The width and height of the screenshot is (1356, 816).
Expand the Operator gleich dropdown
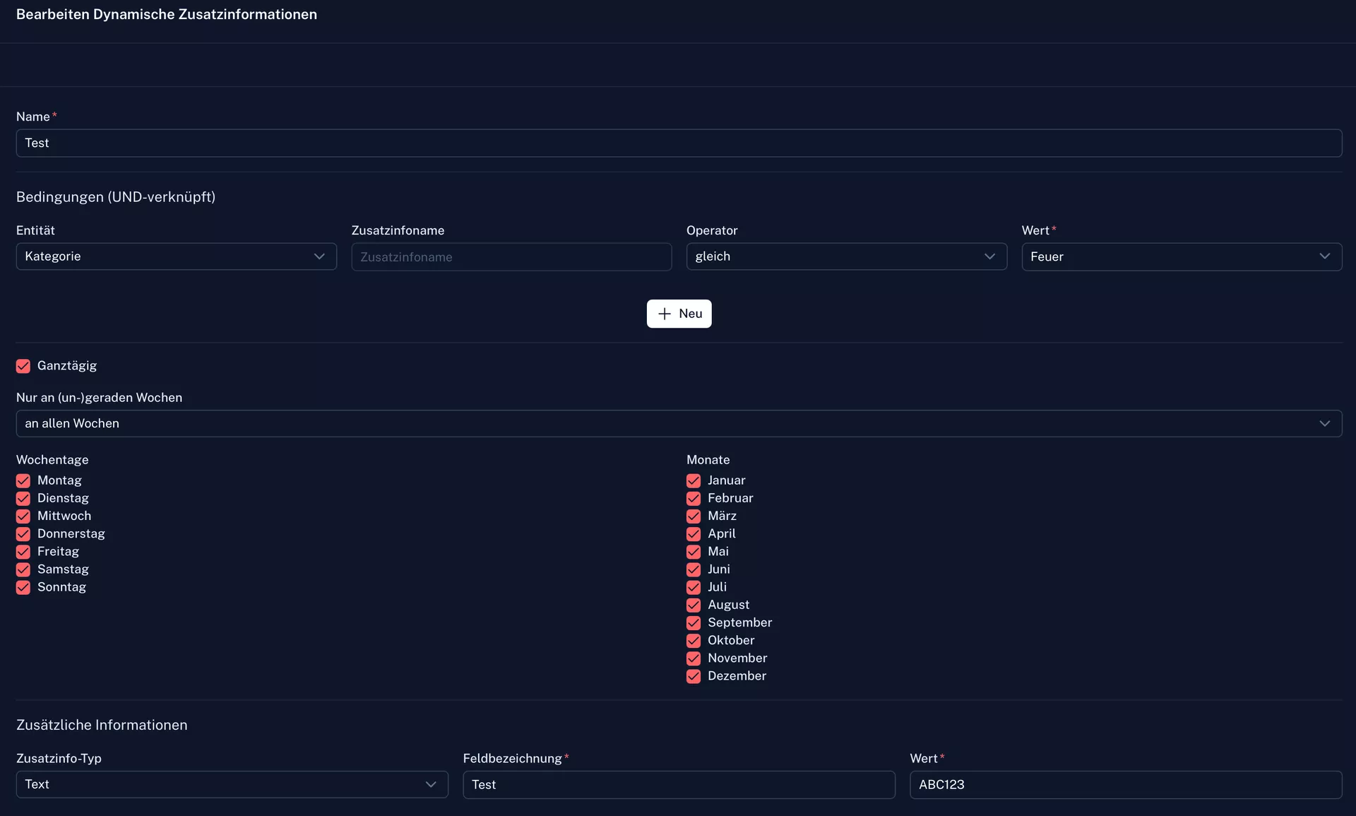tap(846, 256)
